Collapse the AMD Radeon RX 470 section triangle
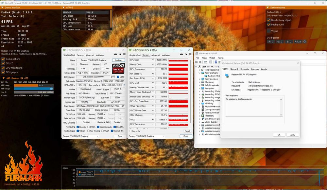This screenshot has width=327, height=190. (3, 78)
